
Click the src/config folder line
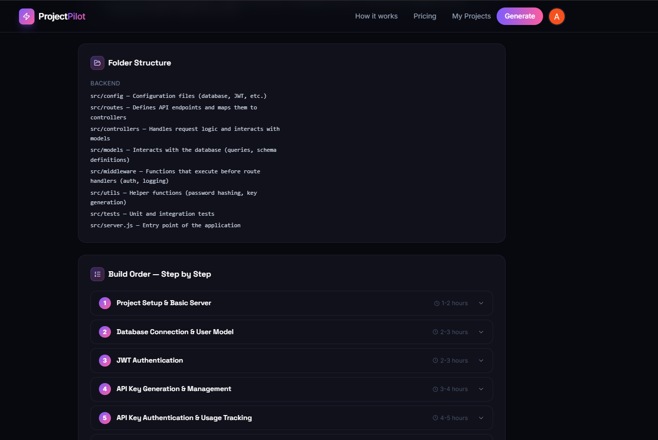click(x=178, y=96)
